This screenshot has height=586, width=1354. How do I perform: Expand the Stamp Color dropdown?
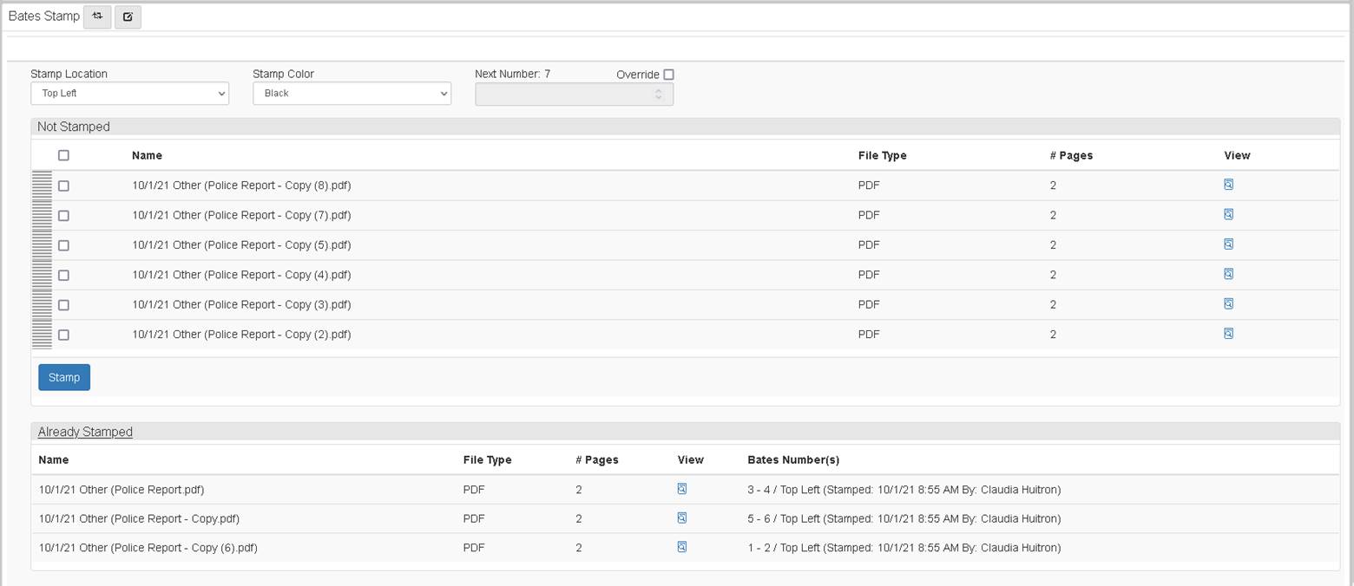(x=352, y=94)
